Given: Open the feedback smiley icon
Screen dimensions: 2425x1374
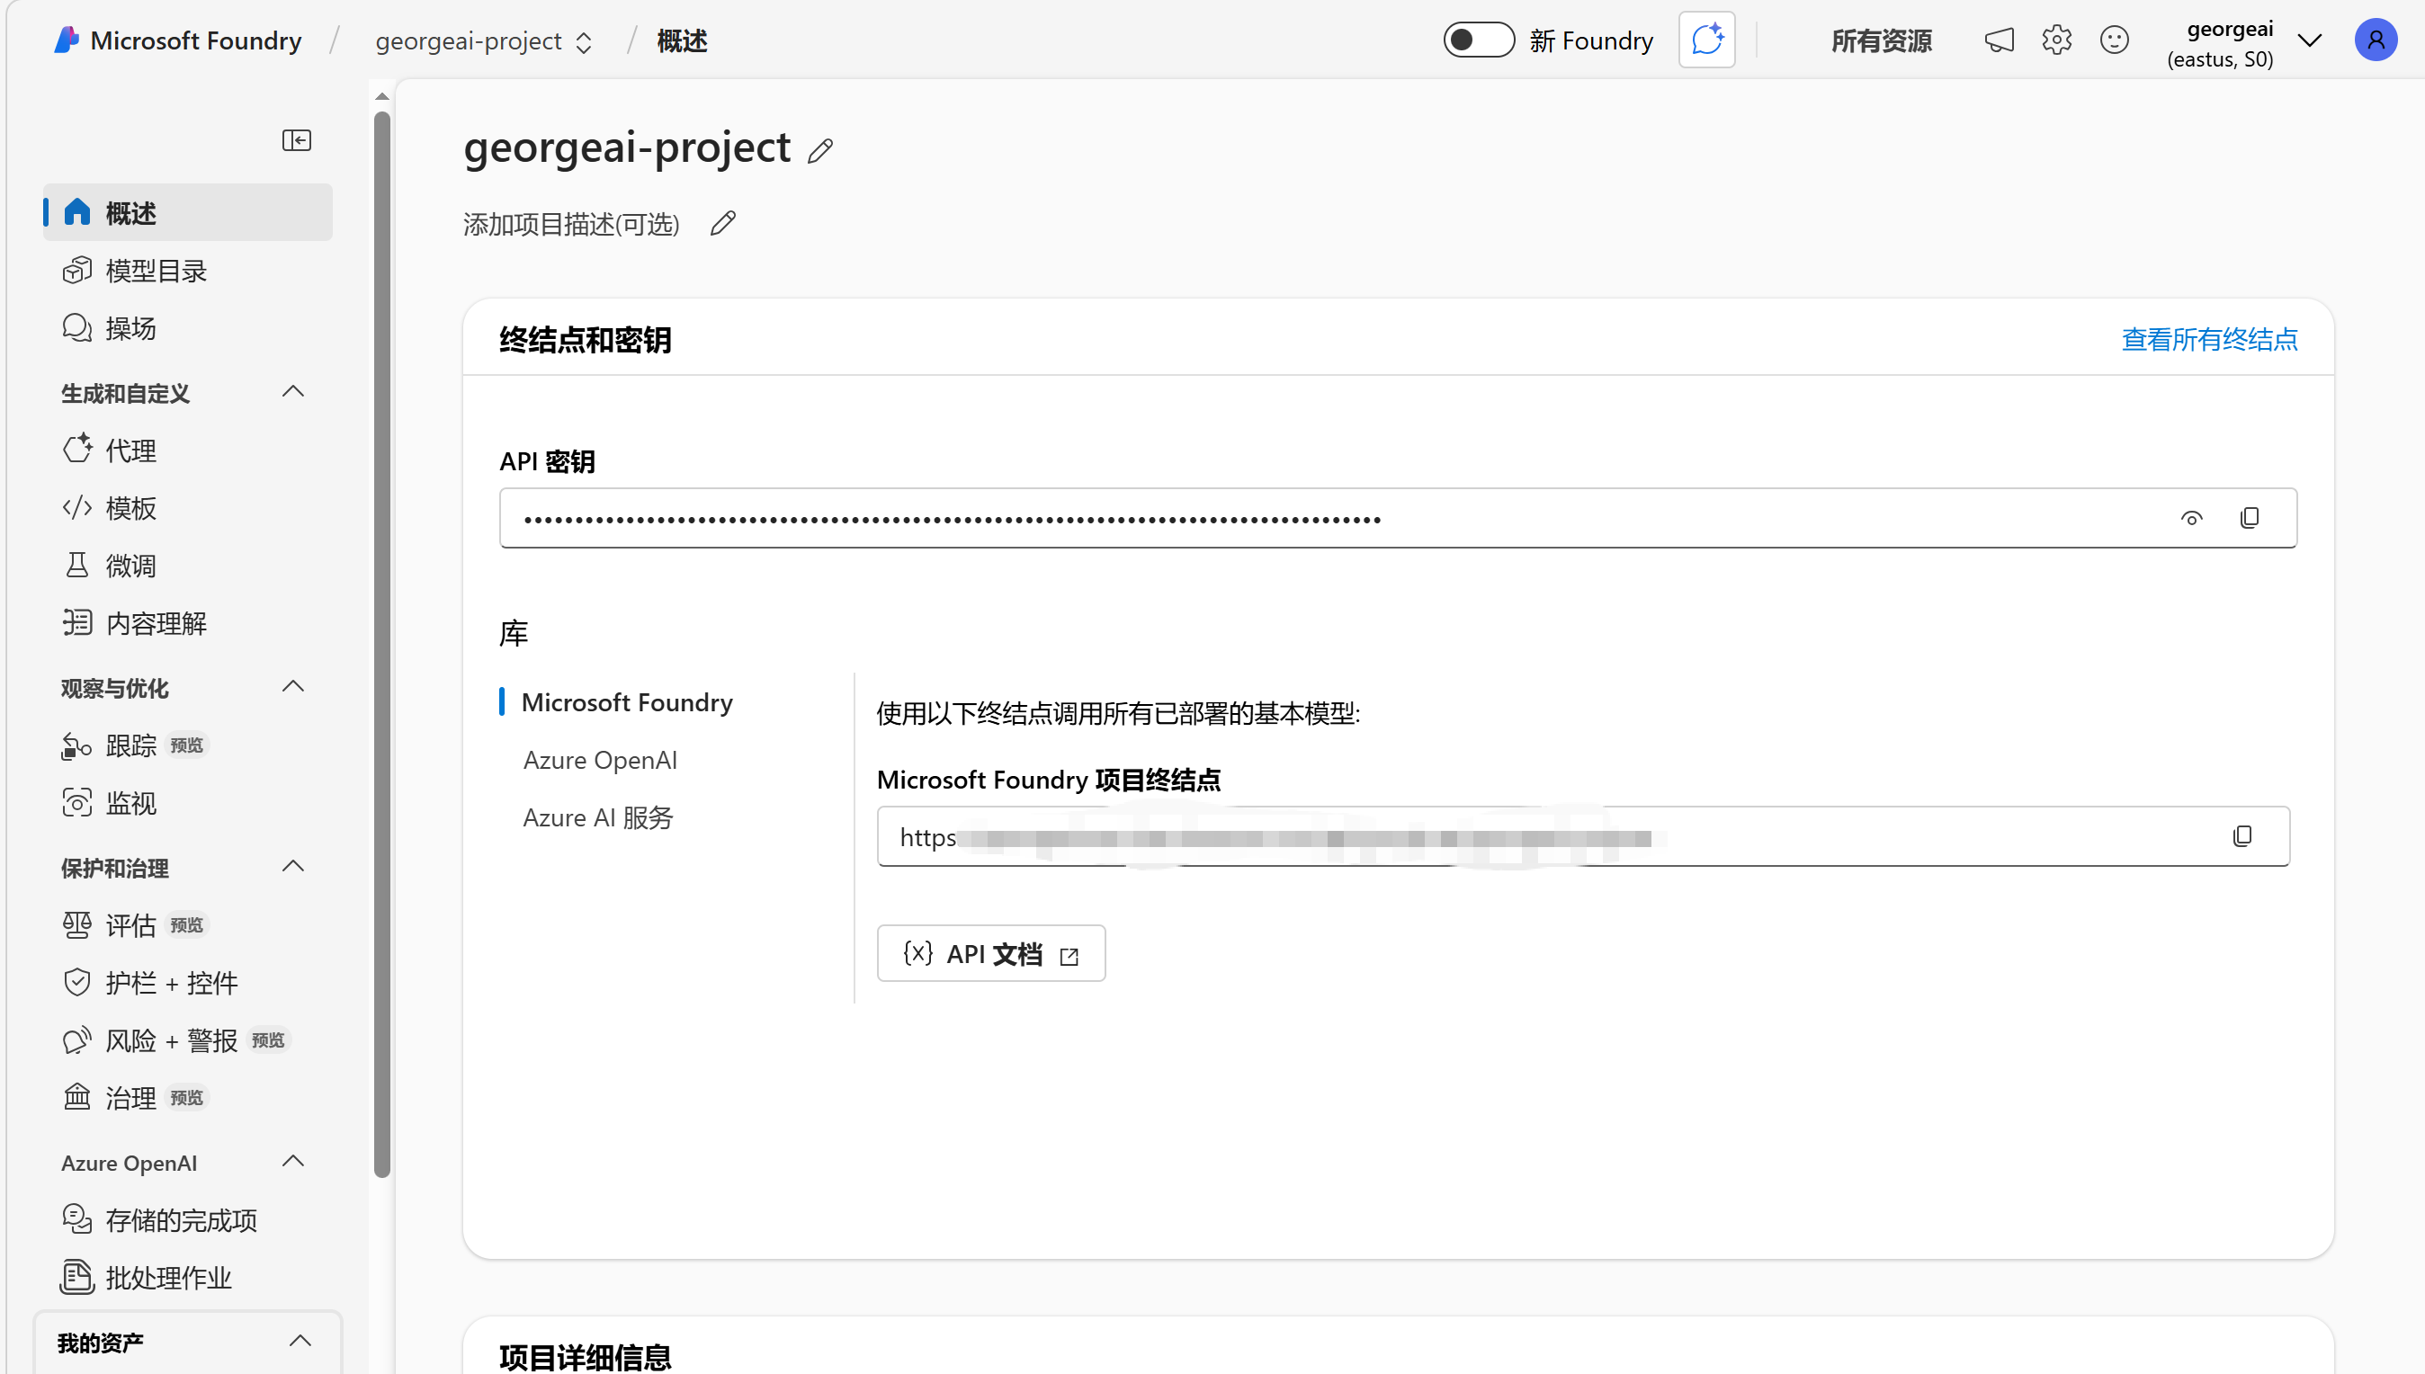Looking at the screenshot, I should (2114, 40).
